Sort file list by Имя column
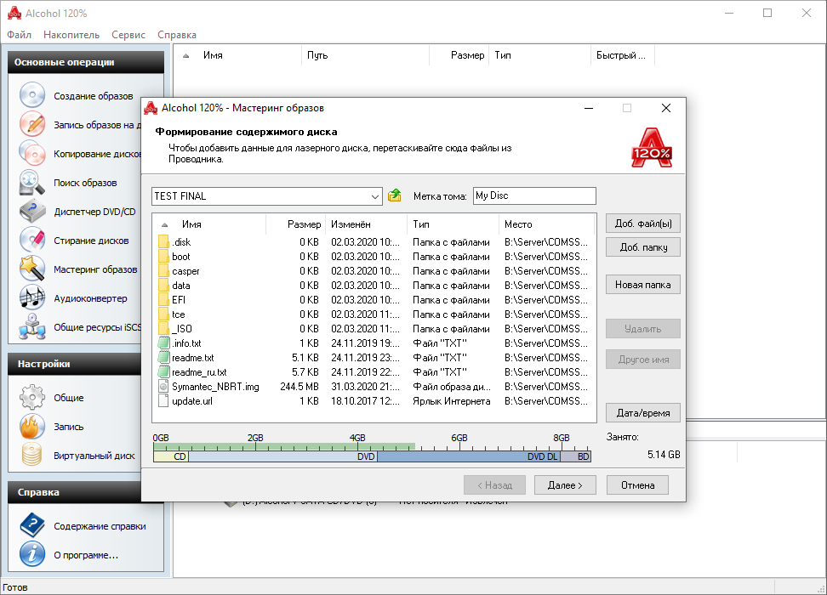The height and width of the screenshot is (595, 827). [x=209, y=224]
